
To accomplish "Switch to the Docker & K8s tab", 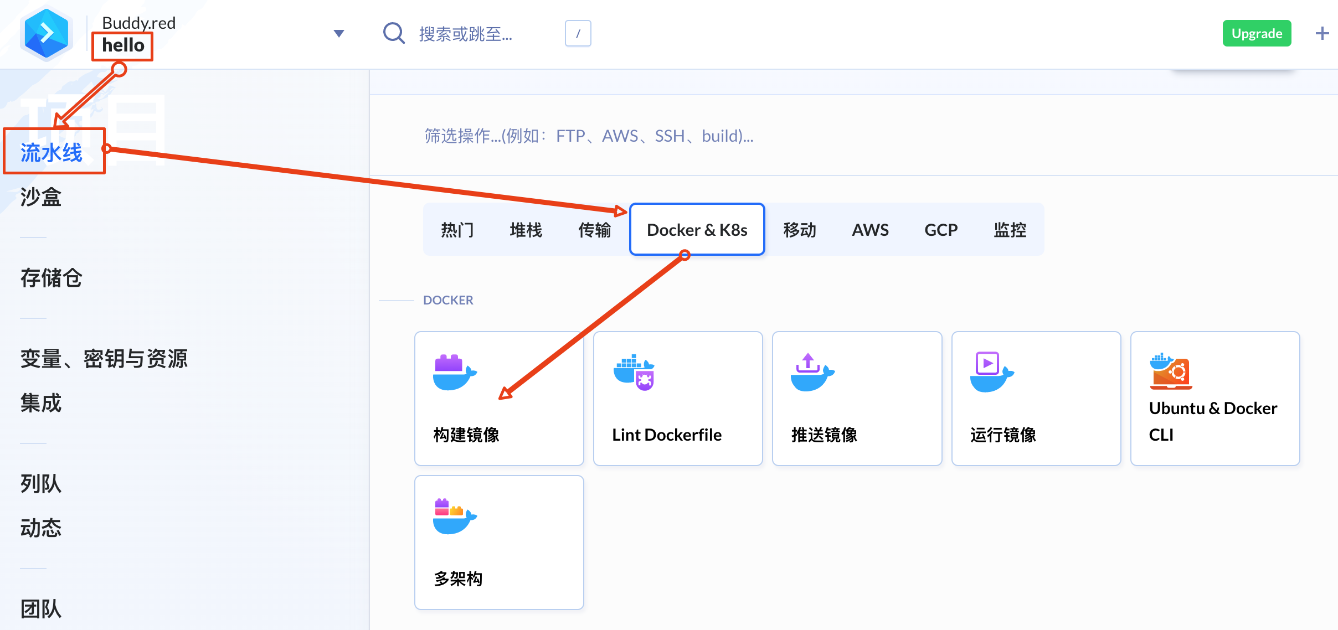I will coord(697,230).
